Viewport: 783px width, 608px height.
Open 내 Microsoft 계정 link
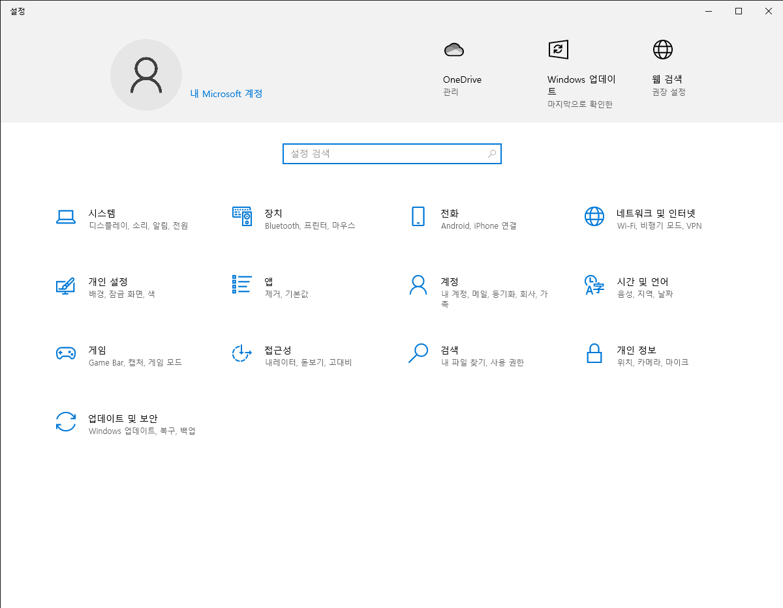[x=226, y=94]
